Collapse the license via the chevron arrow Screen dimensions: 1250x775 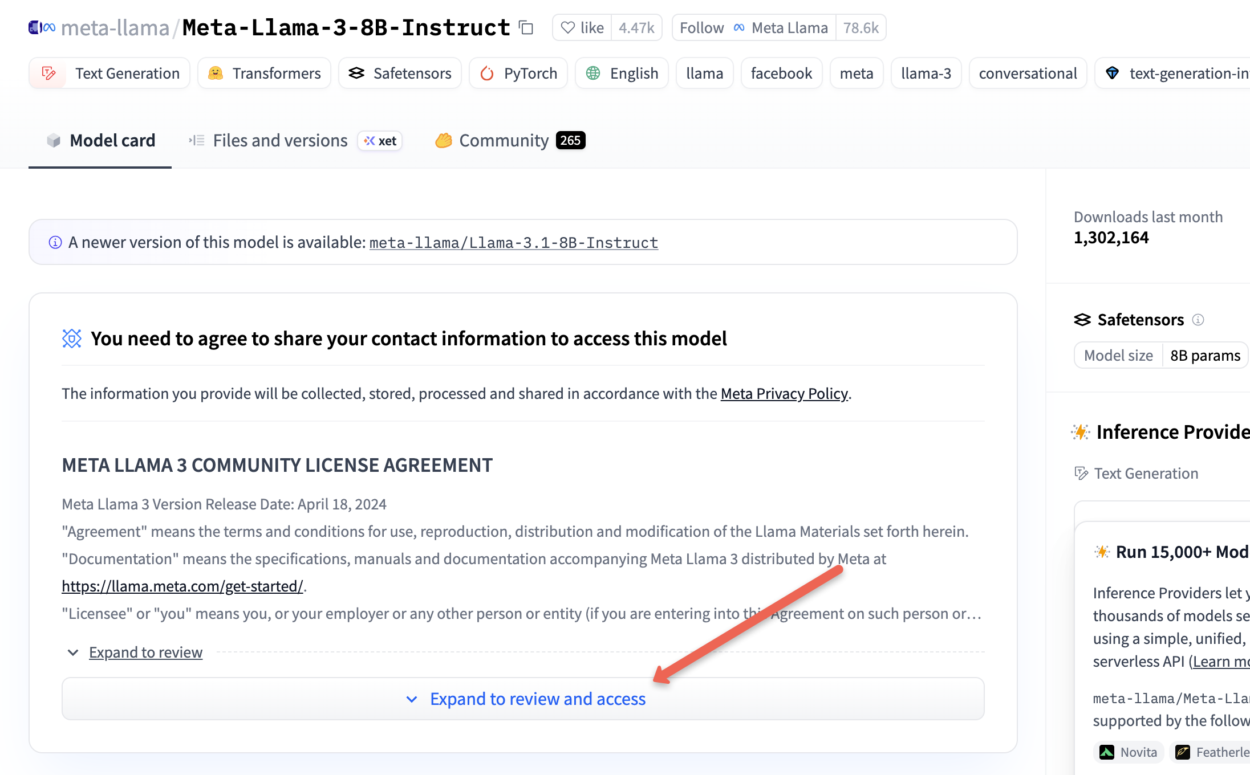pyautogui.click(x=72, y=652)
